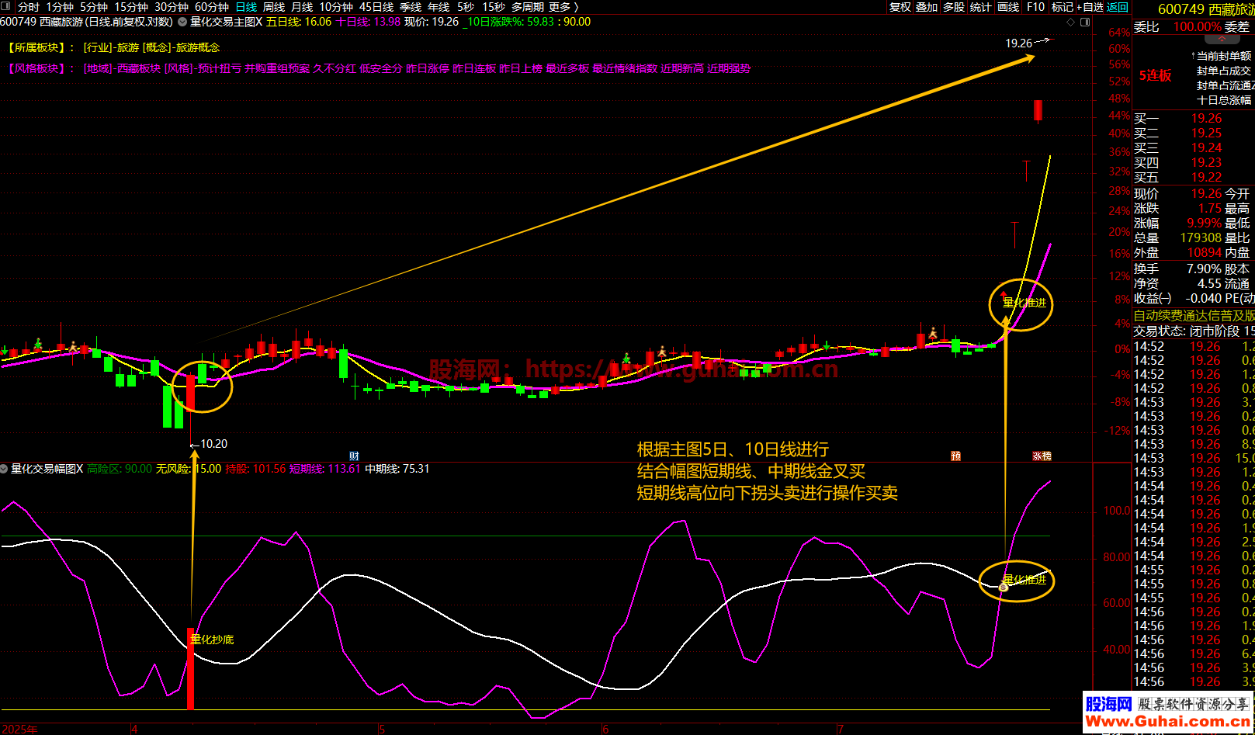Click the 高险区: 90.00 value

pyautogui.click(x=120, y=469)
